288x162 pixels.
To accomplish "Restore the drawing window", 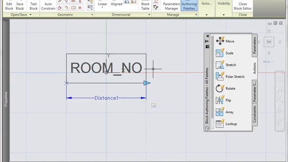I will tap(275, 23).
